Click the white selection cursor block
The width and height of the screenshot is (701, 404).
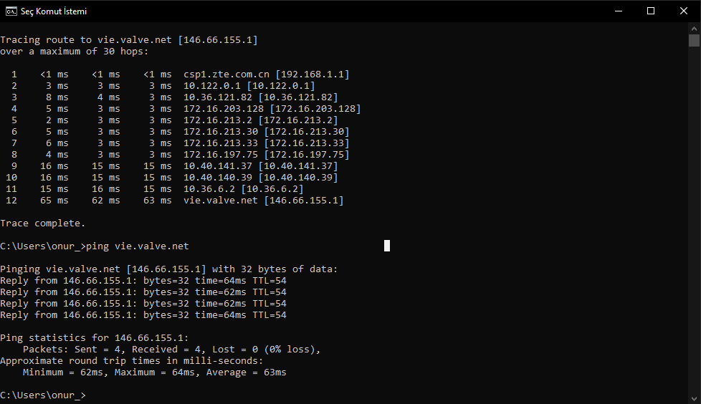click(387, 246)
